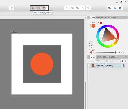Select the Artboard1 (Artboard) layer row
The width and height of the screenshot is (128, 109).
pyautogui.click(x=106, y=66)
